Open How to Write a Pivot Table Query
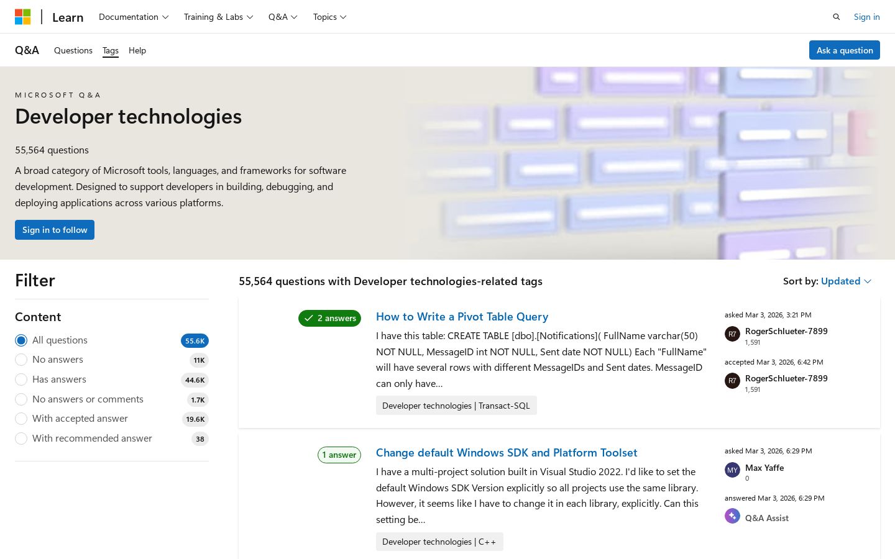Image resolution: width=895 pixels, height=559 pixels. 462,317
